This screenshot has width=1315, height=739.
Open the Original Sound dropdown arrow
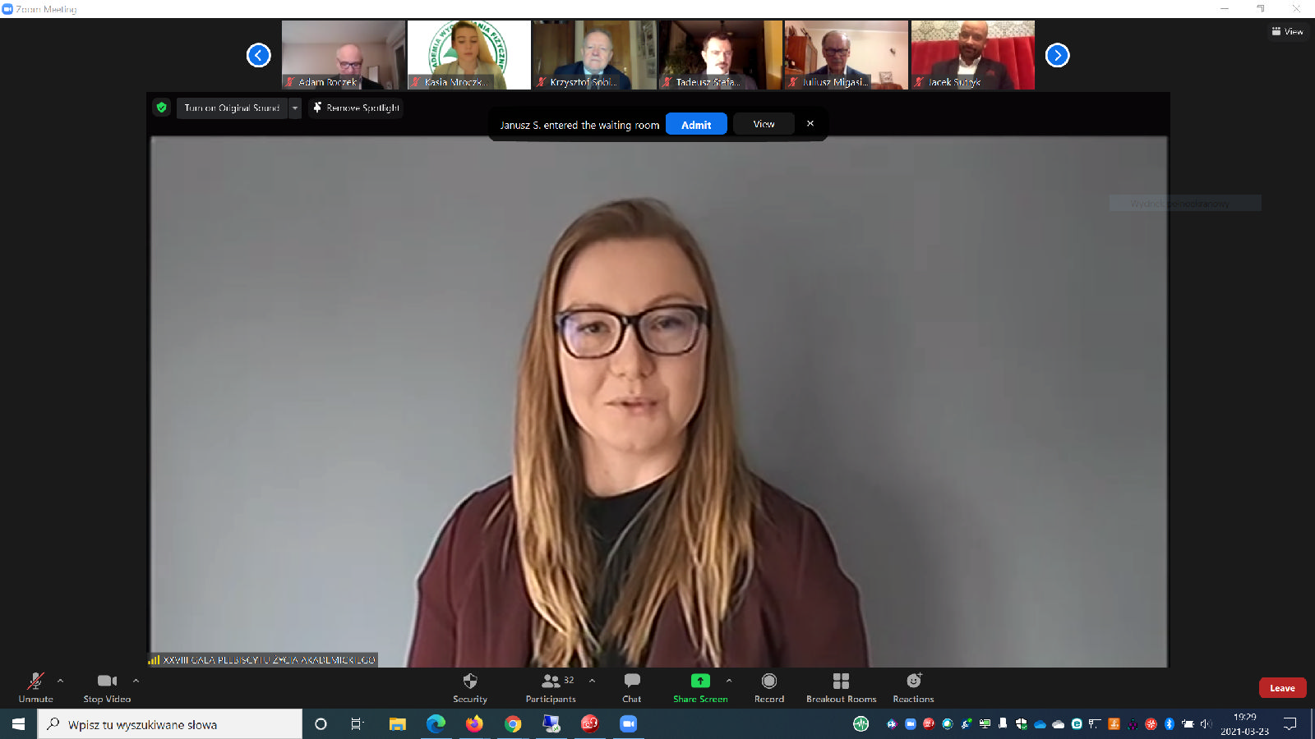click(x=295, y=108)
